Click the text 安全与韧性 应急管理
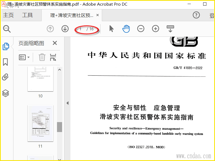This screenshot has height=161, width=215. pos(146,108)
